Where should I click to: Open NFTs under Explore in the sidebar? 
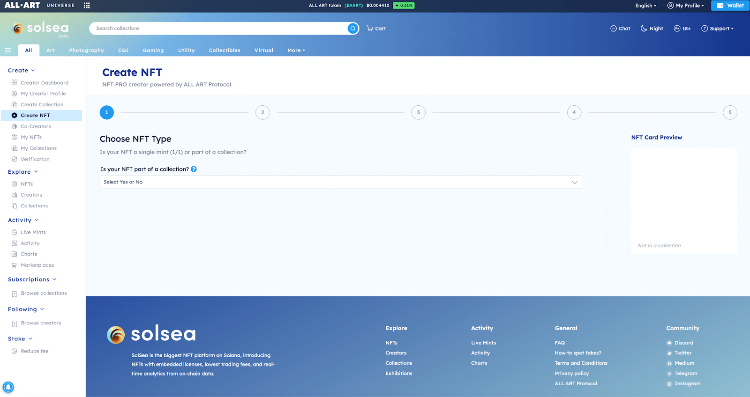coord(22,184)
